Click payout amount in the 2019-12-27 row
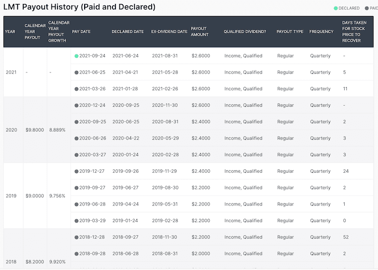The width and height of the screenshot is (378, 270). click(201, 171)
